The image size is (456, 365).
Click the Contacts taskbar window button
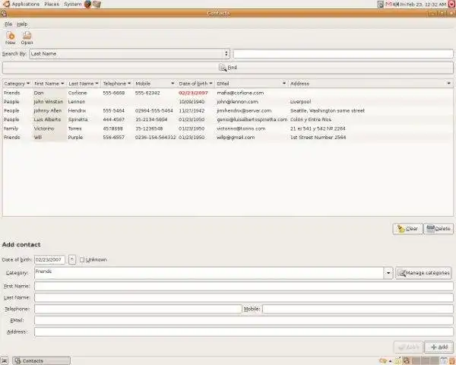[x=41, y=360]
